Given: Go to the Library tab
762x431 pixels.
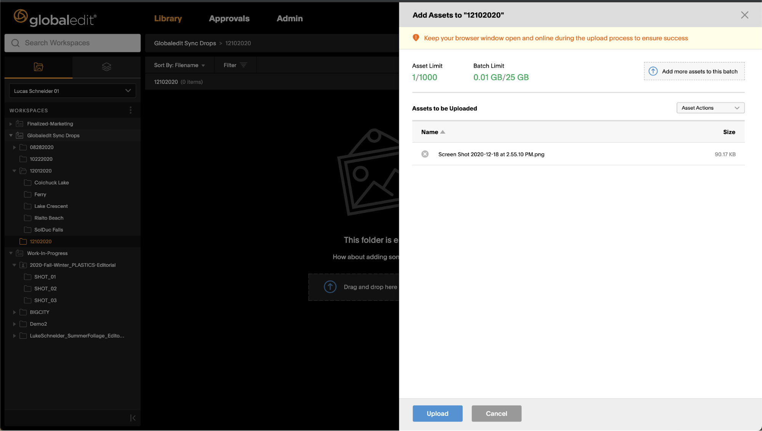Looking at the screenshot, I should point(168,18).
